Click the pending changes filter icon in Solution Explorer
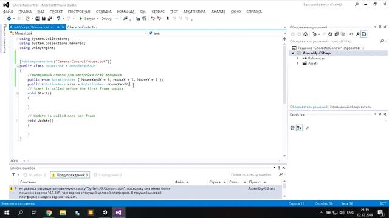Image resolution: width=389 pixels, height=218 pixels. point(315,35)
